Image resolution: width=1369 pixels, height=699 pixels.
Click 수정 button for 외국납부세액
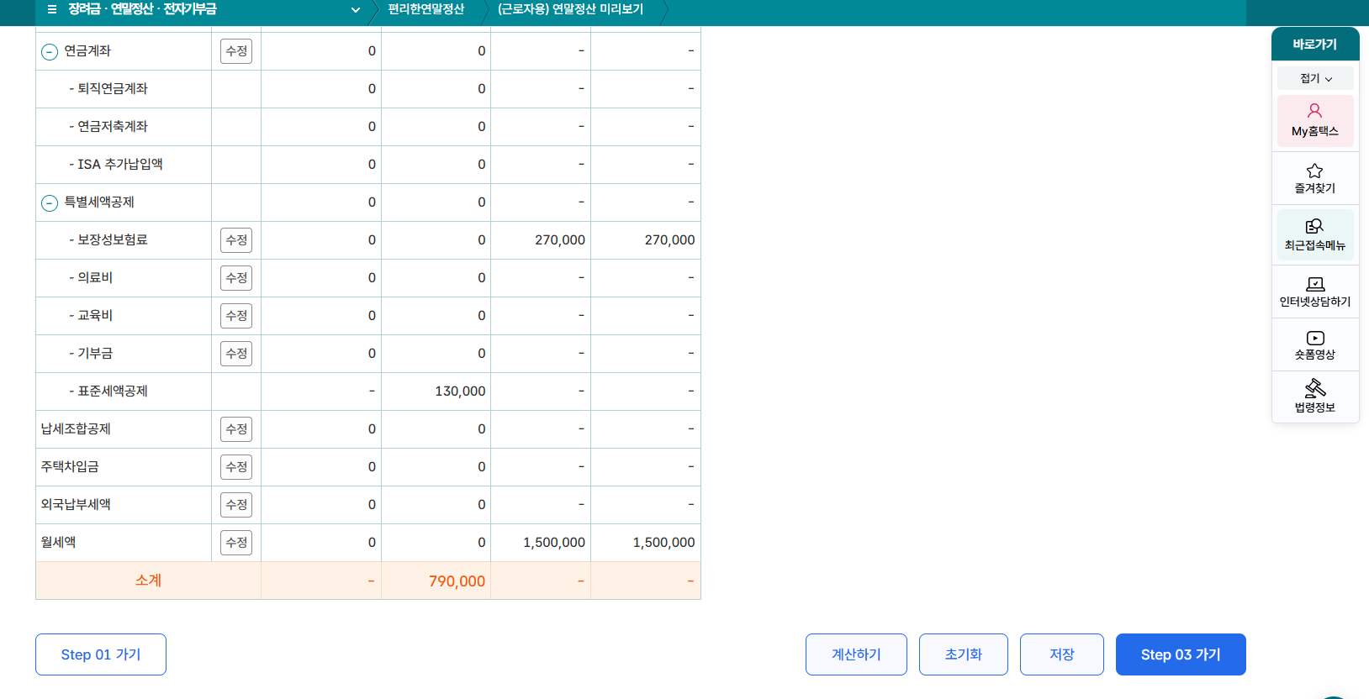236,505
